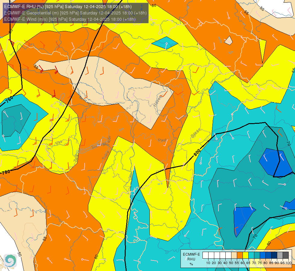Pick the dark gray 95–100% legend swatch
The width and height of the screenshot is (295, 271).
point(286,255)
